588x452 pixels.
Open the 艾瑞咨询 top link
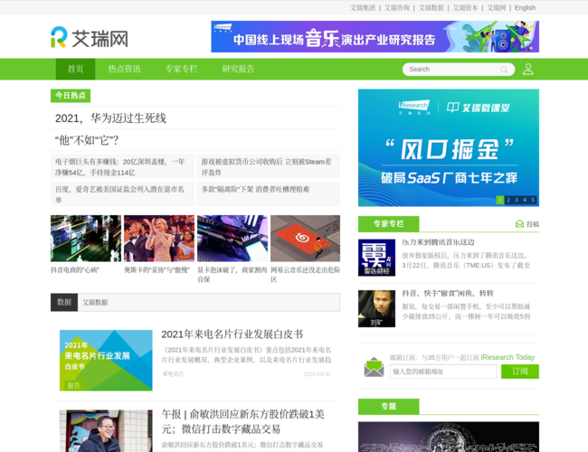(397, 8)
